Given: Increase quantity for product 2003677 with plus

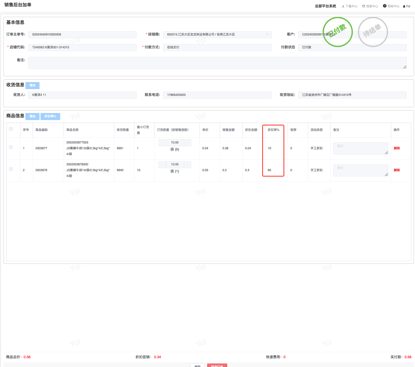Looking at the screenshot, I should (x=187, y=143).
